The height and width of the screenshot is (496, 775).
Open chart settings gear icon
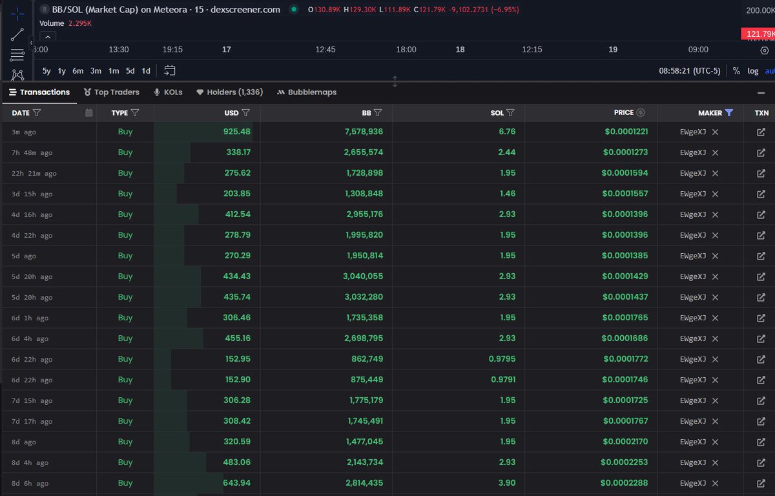click(764, 50)
